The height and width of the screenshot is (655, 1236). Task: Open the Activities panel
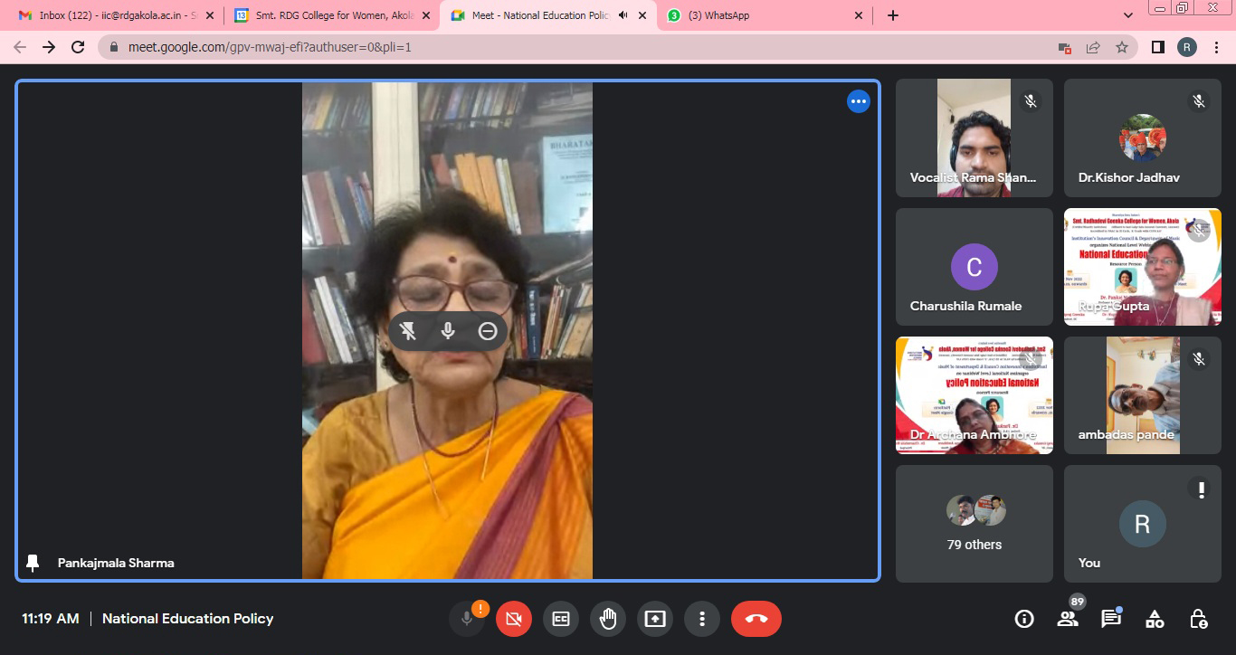click(x=1155, y=619)
